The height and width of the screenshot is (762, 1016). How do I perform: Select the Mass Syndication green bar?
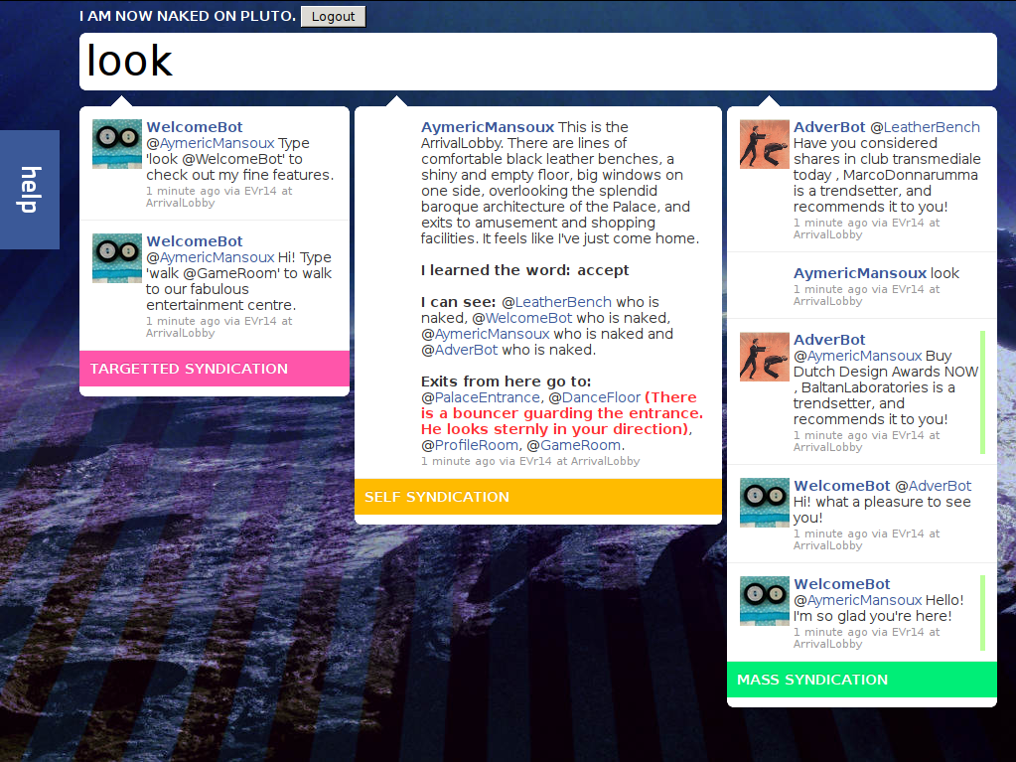[861, 680]
